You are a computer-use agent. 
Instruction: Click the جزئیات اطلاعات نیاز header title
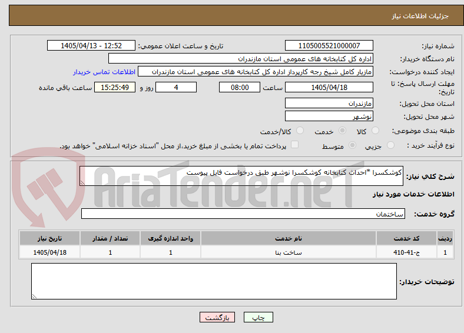coord(420,16)
